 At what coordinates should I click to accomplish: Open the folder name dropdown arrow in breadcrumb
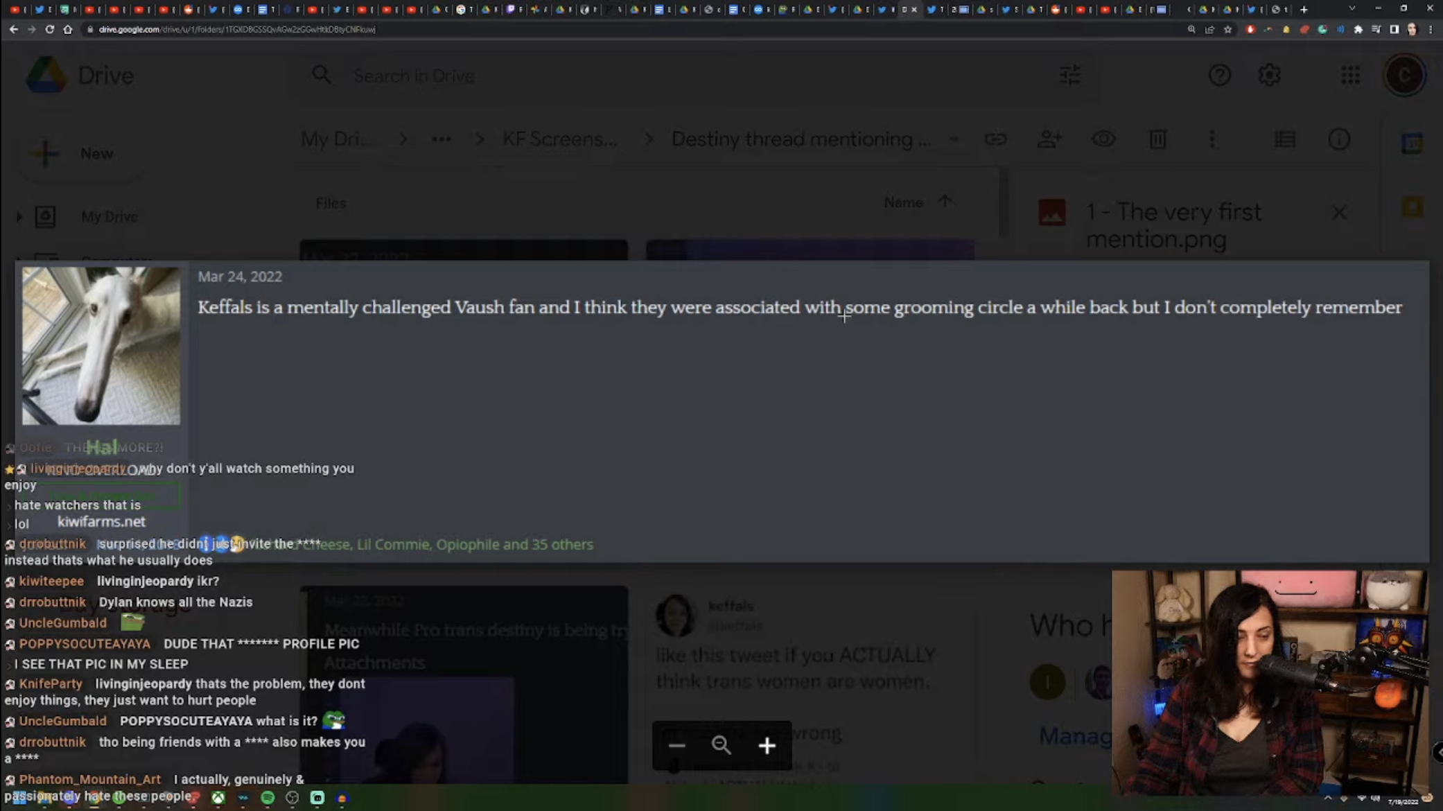954,139
